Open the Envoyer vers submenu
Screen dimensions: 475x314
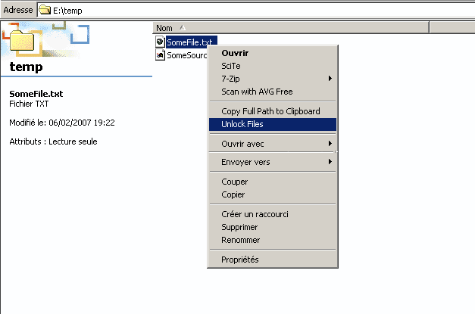272,162
